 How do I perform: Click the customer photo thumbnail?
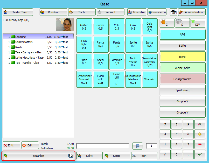tap(65, 25)
